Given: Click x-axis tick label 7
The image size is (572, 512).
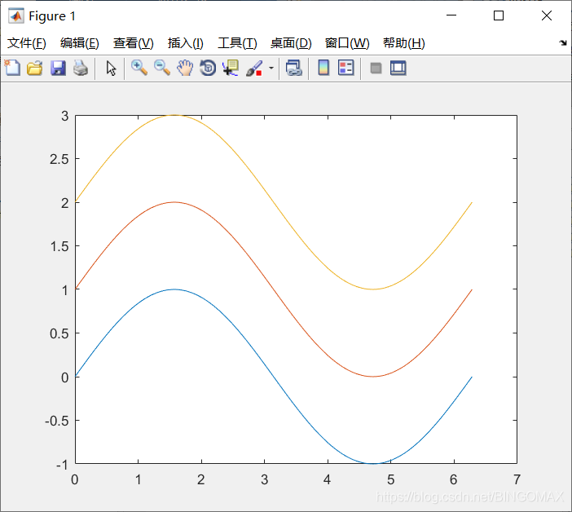Looking at the screenshot, I should tap(517, 479).
